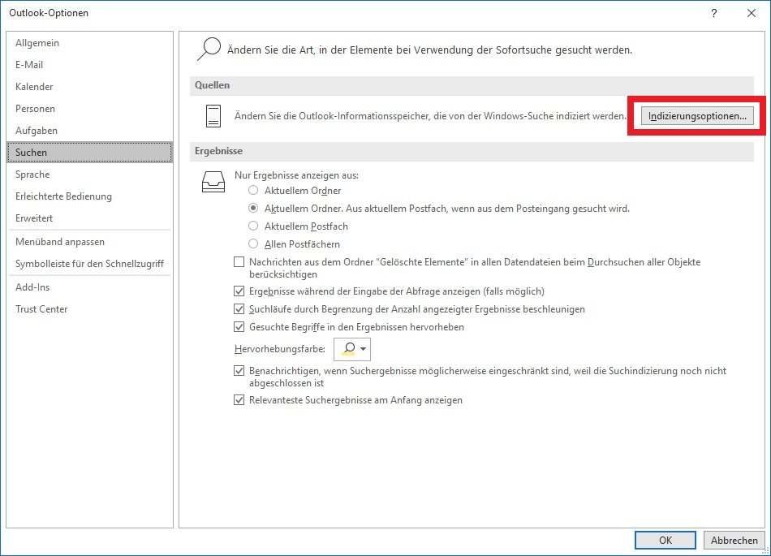The image size is (771, 556).
Task: Select the Allgemein category
Action: tap(89, 43)
